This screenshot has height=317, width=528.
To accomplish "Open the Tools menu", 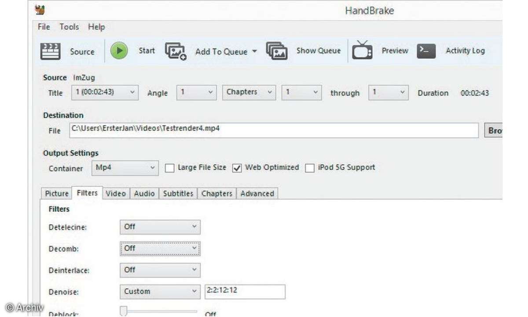I will click(69, 27).
